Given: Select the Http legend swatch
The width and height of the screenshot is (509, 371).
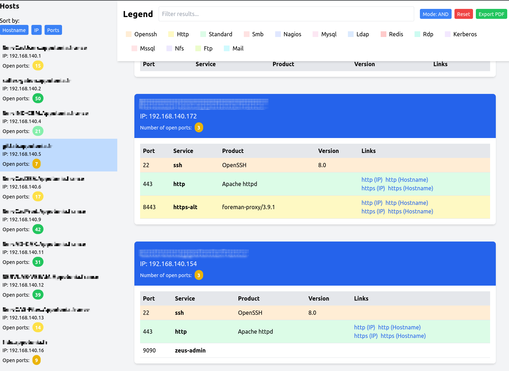Looking at the screenshot, I should pos(171,34).
